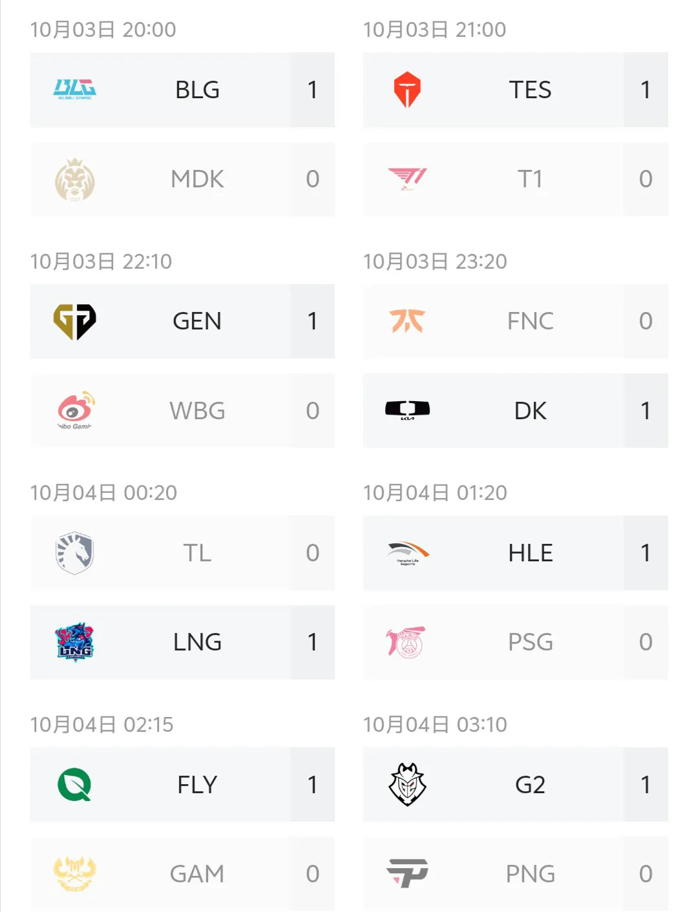
Task: Select the PSG team logo
Action: (x=406, y=642)
